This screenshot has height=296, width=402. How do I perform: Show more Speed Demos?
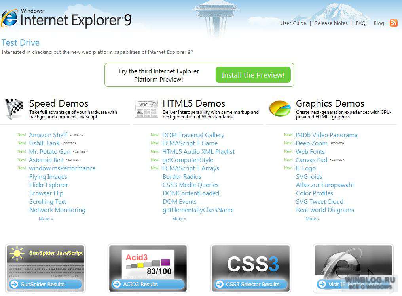click(46, 219)
